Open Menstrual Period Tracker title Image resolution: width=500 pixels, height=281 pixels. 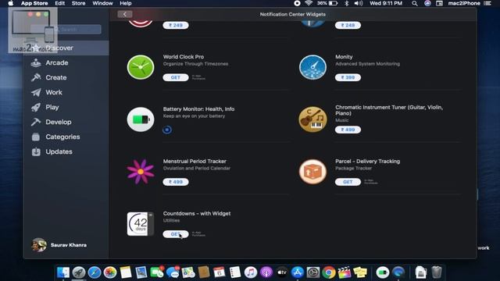click(195, 162)
